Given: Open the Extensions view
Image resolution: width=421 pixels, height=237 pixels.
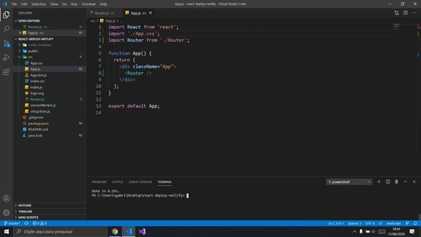Looking at the screenshot, I should (x=7, y=72).
